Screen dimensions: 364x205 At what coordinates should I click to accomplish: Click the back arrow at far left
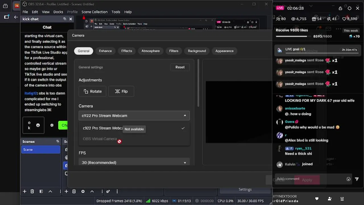[x=16, y=17]
